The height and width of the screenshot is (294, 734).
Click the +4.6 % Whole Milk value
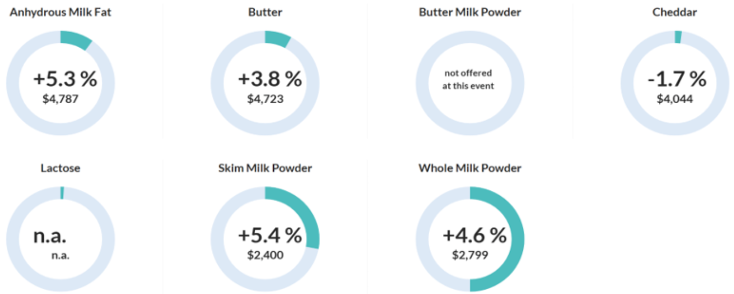pos(475,235)
